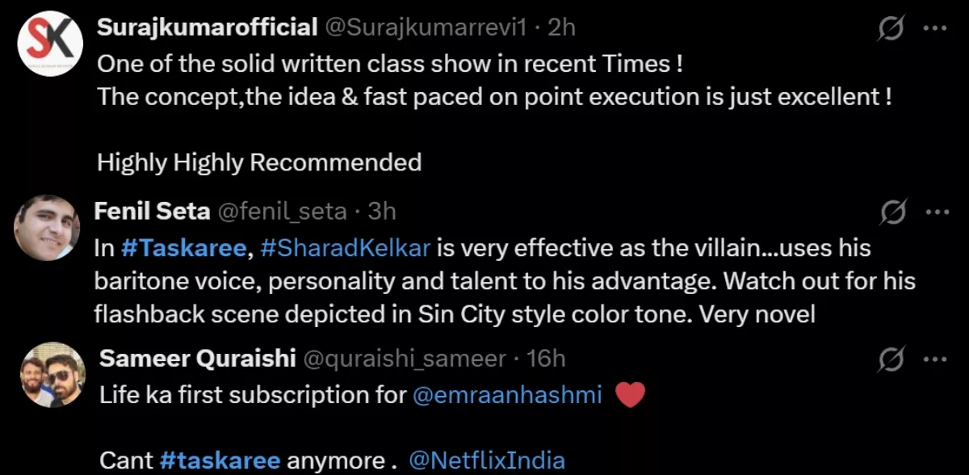This screenshot has height=475, width=969.
Task: Click the Sameer Quraishi display name
Action: click(198, 358)
